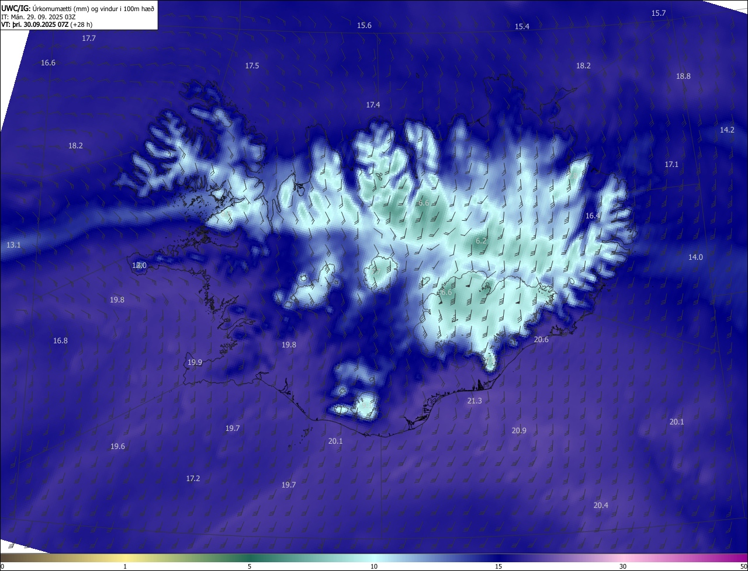
Task: Select the legend tick labeled 10
Action: pyautogui.click(x=374, y=566)
